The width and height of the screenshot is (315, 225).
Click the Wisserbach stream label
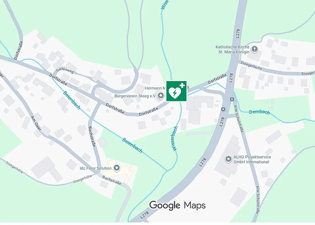175,139
